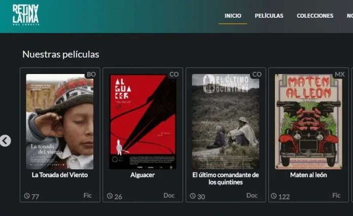Viewport: 353px width, 216px height.
Task: Click El último comandante de los quintines title
Action: click(225, 178)
